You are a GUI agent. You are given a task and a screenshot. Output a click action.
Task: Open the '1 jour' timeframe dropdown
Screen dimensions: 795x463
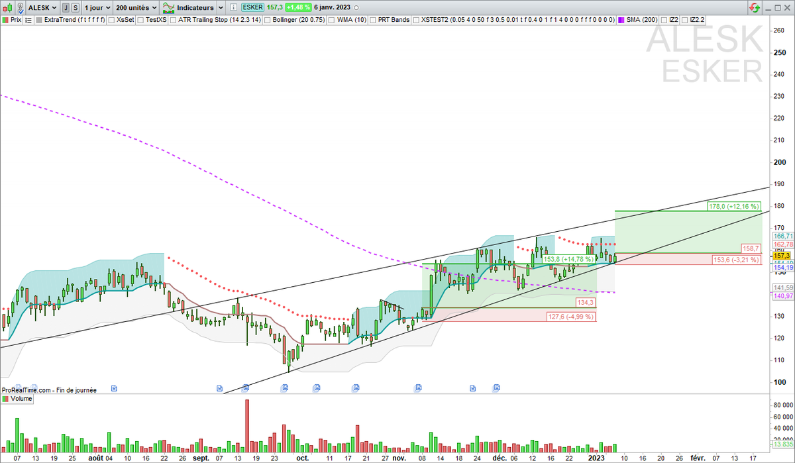97,8
